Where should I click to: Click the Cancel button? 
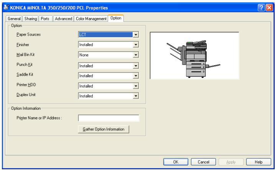203,162
